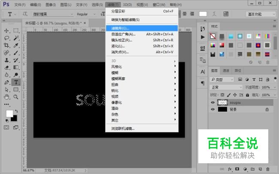Image resolution: width=279 pixels, height=174 pixels.
Task: Choose 镜头校正 menu entry
Action: [x=142, y=40]
